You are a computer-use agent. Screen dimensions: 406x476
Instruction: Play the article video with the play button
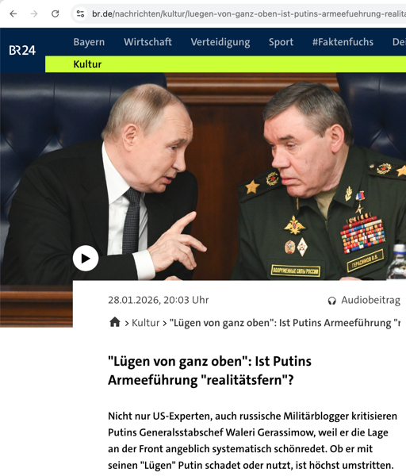tap(86, 259)
